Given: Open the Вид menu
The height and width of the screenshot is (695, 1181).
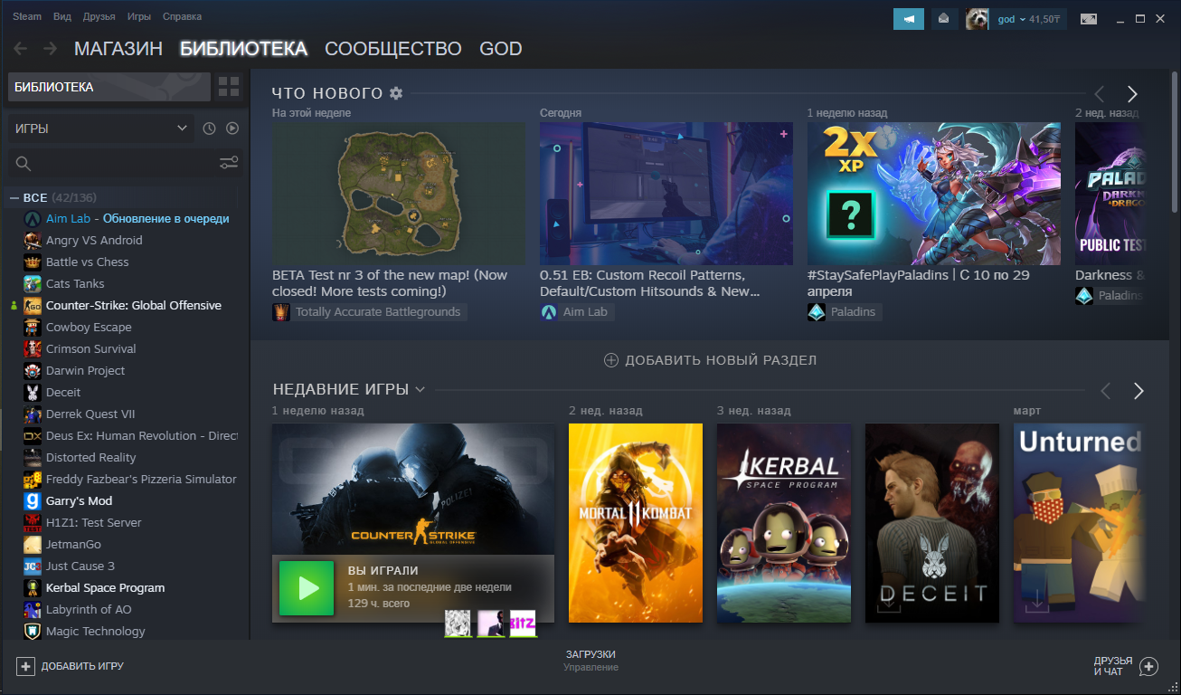Looking at the screenshot, I should [x=62, y=17].
